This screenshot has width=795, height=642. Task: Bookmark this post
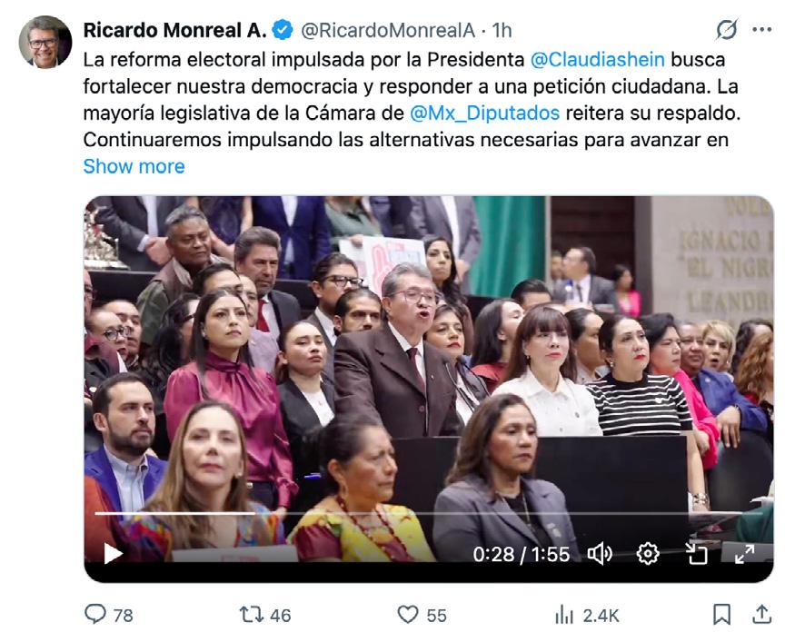coord(722,615)
